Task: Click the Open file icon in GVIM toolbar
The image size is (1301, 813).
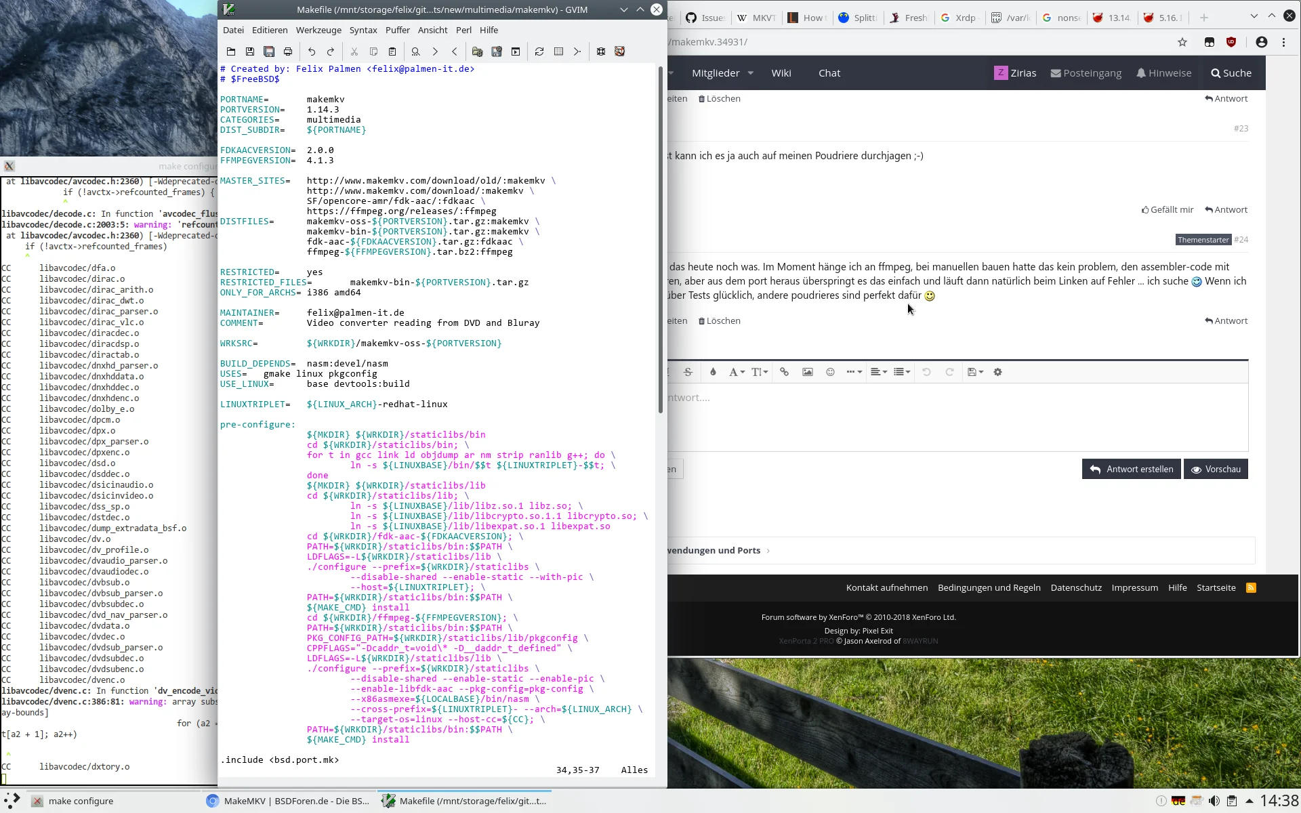Action: tap(231, 51)
